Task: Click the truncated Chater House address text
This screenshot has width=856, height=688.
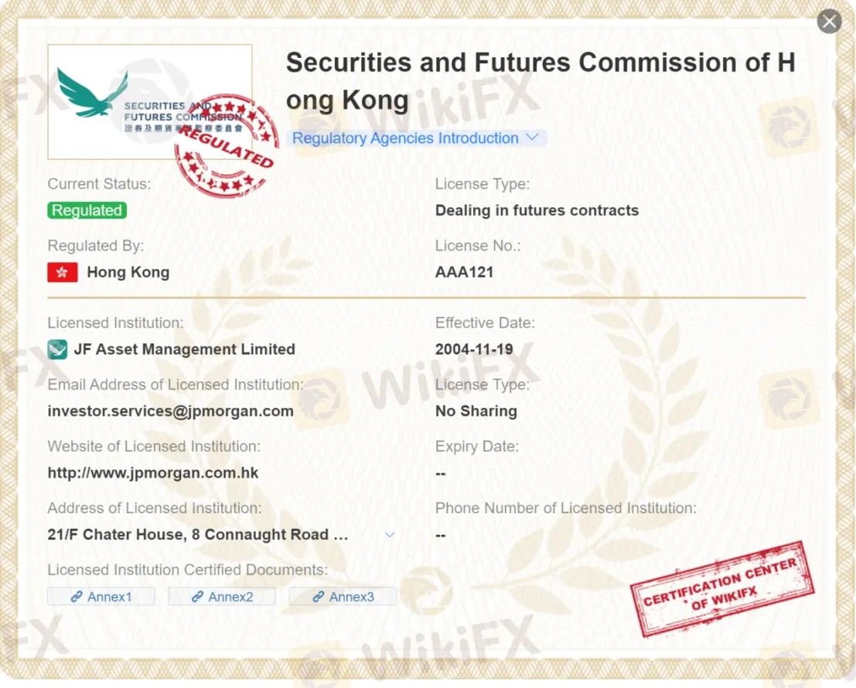Action: coord(198,535)
